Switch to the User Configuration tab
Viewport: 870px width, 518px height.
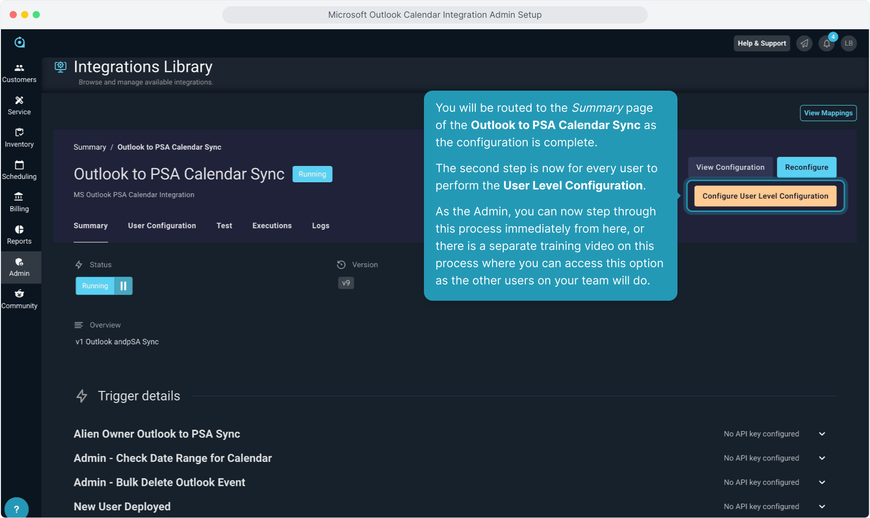(x=162, y=226)
